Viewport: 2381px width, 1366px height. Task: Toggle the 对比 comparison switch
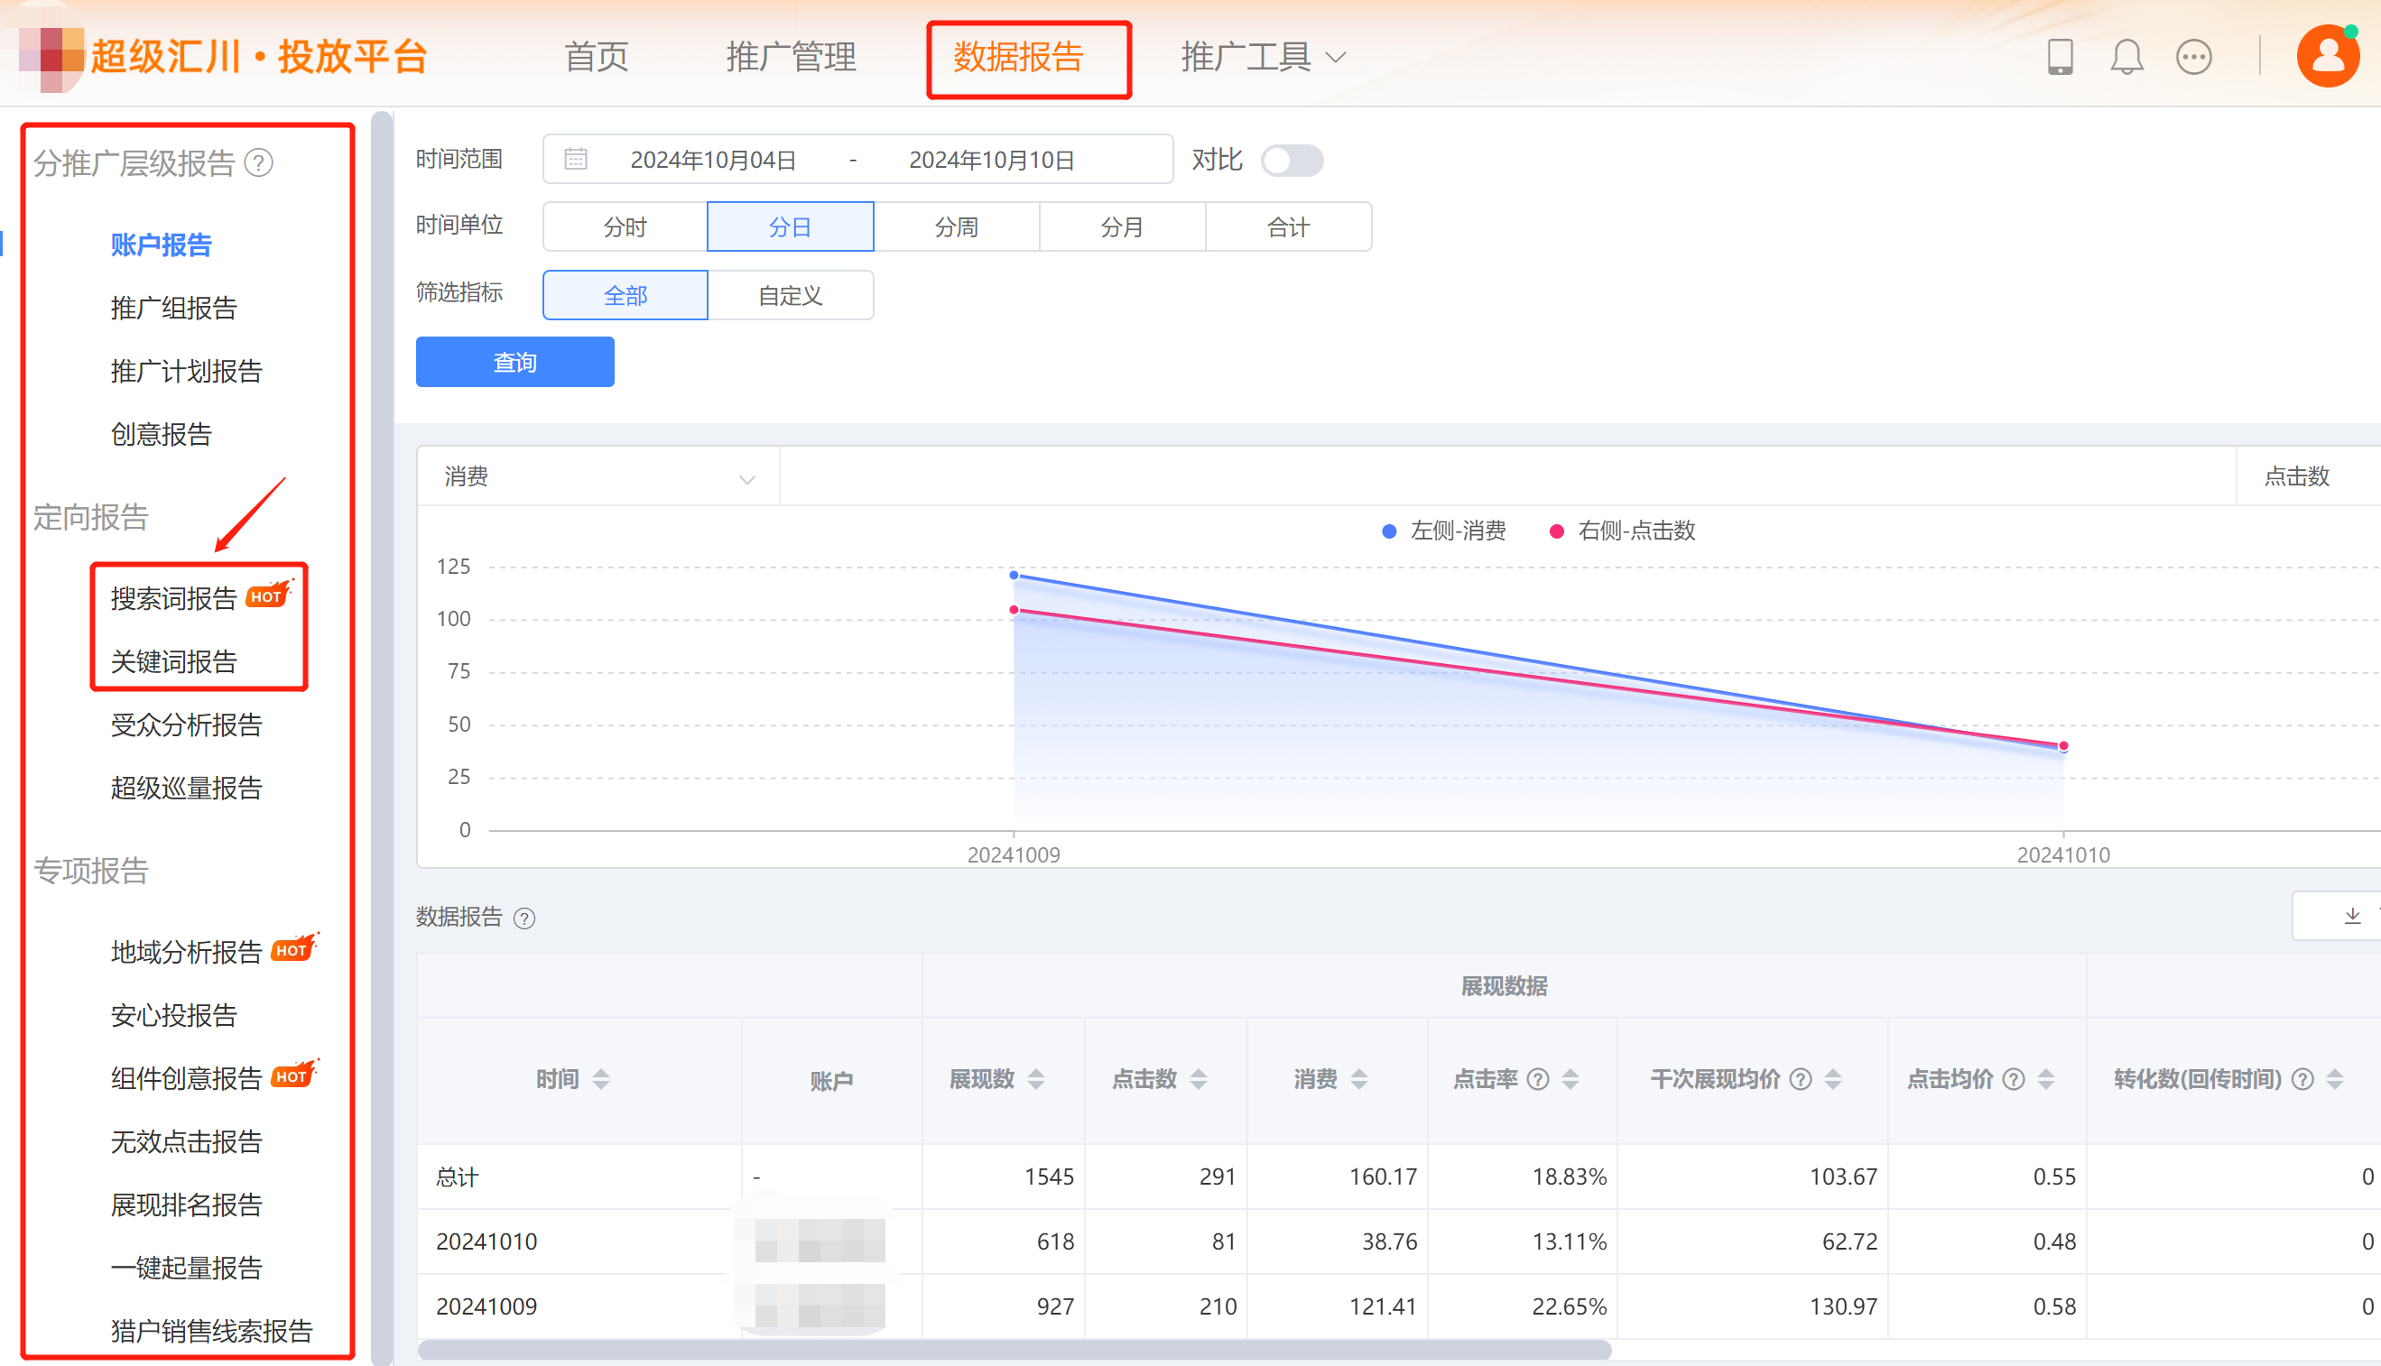1292,161
